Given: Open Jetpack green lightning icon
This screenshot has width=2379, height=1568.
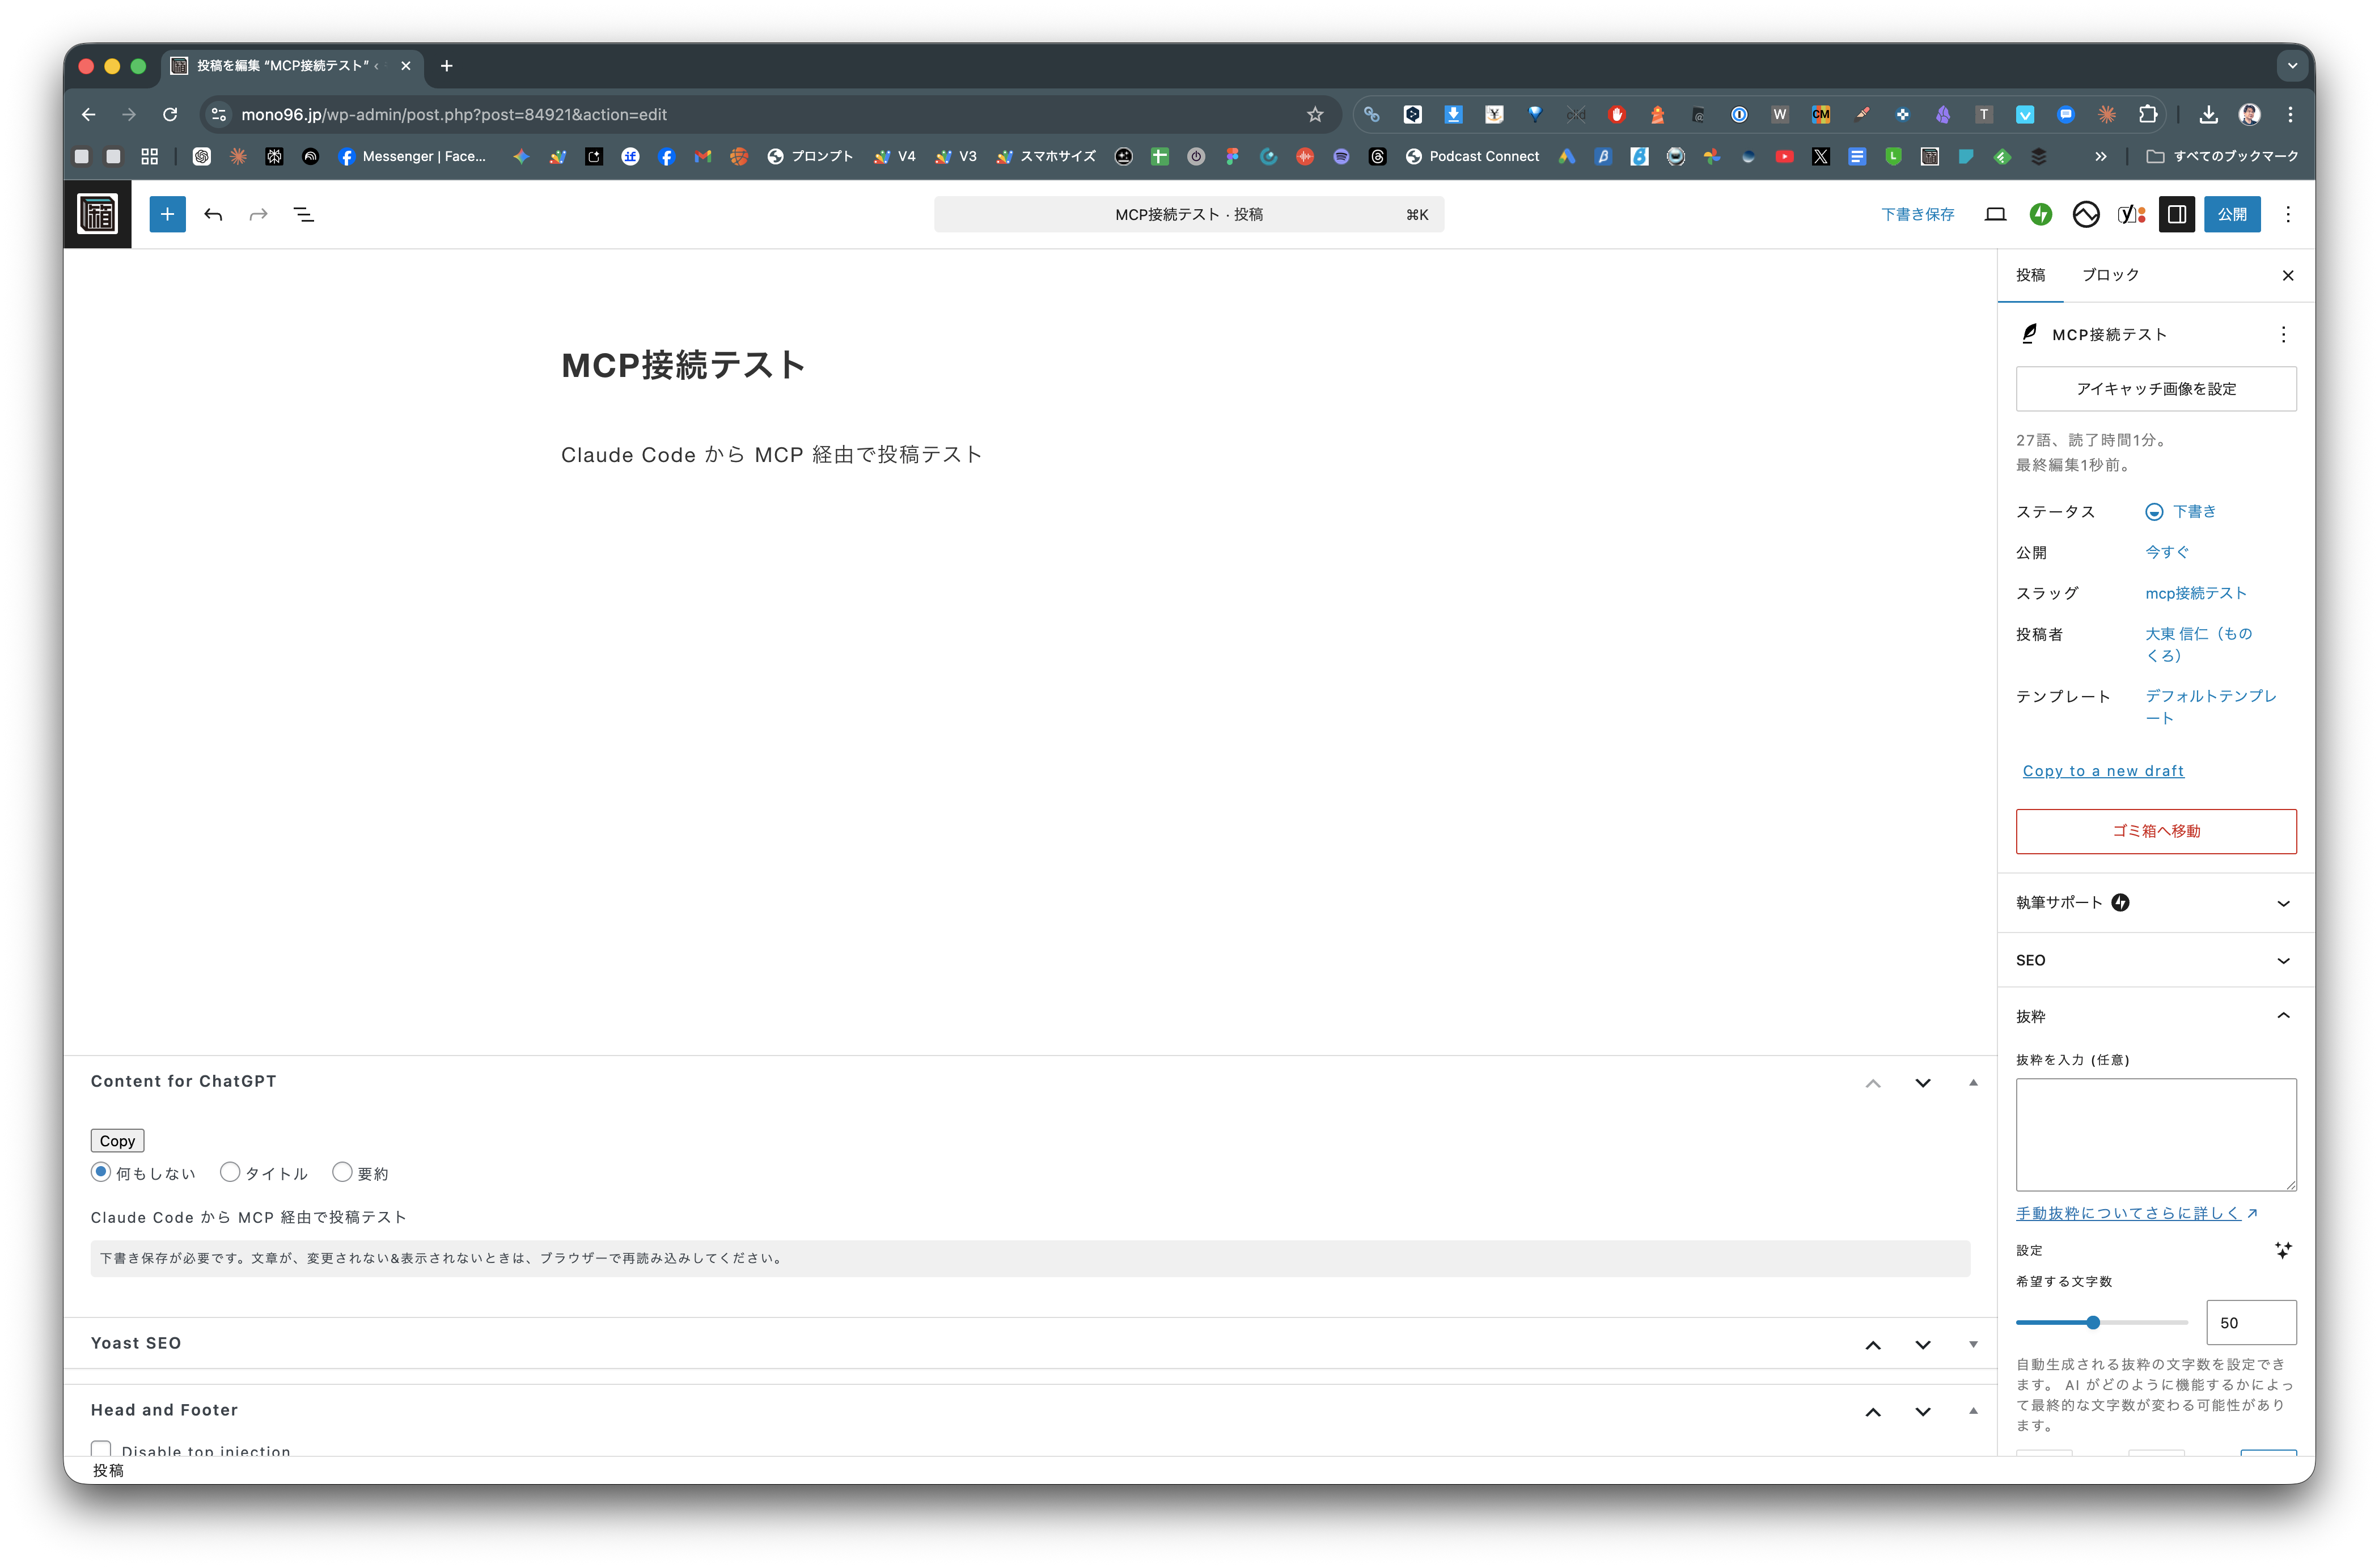Looking at the screenshot, I should coord(2040,214).
